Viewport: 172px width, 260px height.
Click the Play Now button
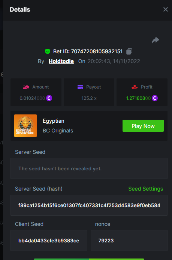click(143, 126)
